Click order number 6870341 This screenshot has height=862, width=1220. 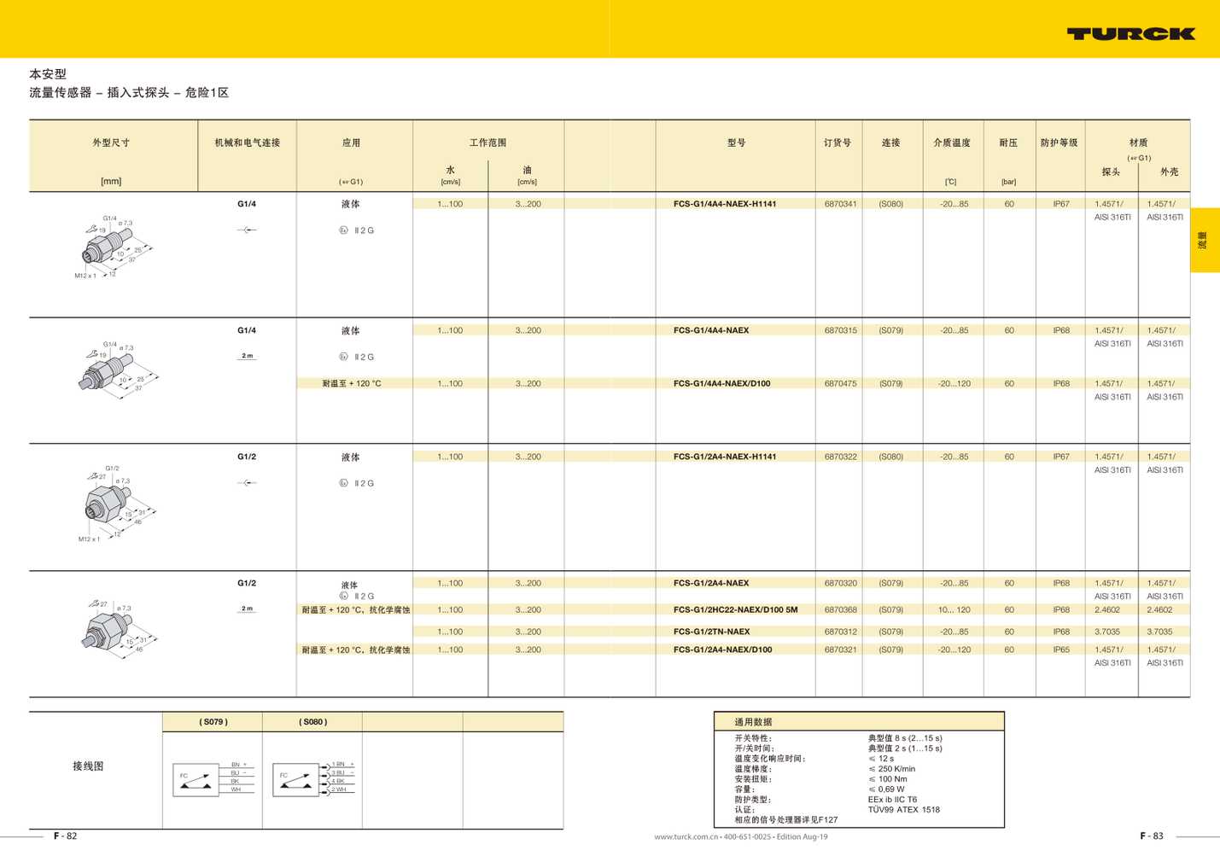tap(841, 204)
